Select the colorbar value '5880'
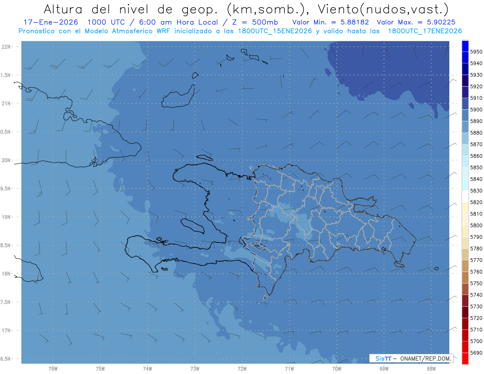Image resolution: width=484 pixels, height=374 pixels. [476, 133]
